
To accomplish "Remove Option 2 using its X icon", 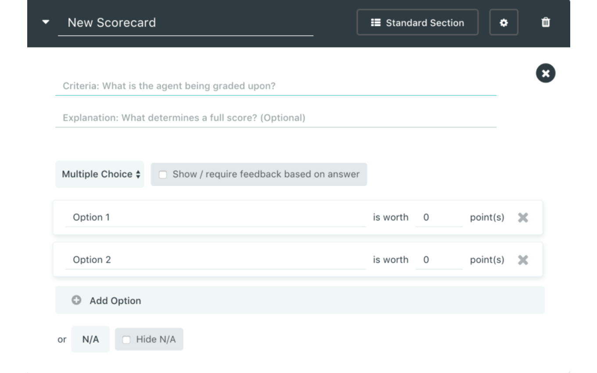I will point(523,260).
